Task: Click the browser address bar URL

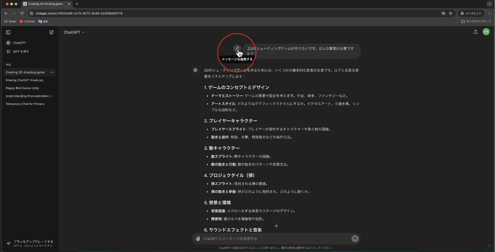Action: (x=79, y=13)
